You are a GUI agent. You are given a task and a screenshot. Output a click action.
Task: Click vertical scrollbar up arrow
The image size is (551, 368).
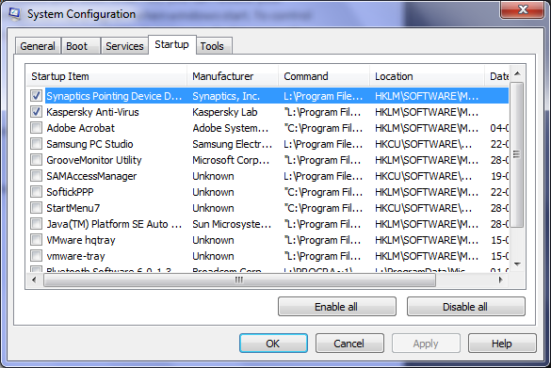(x=517, y=73)
